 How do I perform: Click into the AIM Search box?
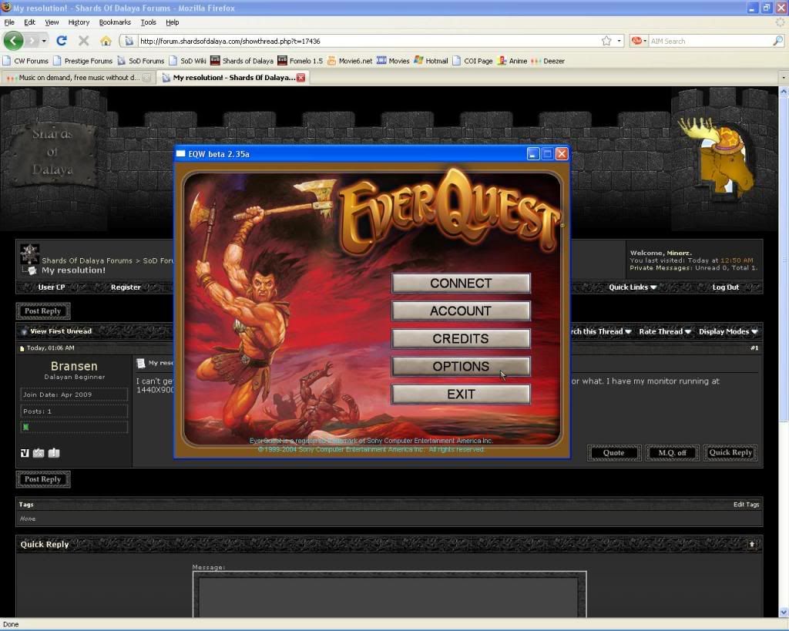[710, 41]
